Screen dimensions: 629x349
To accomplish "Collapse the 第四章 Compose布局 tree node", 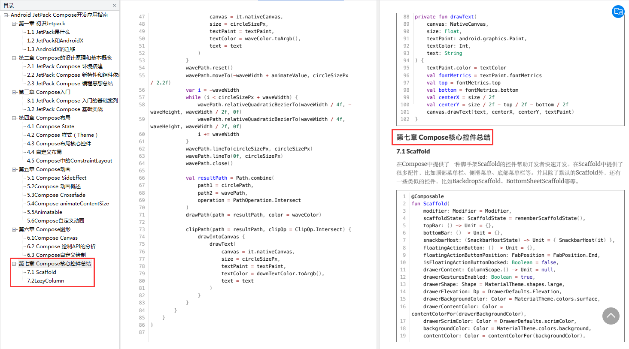I will tap(14, 118).
